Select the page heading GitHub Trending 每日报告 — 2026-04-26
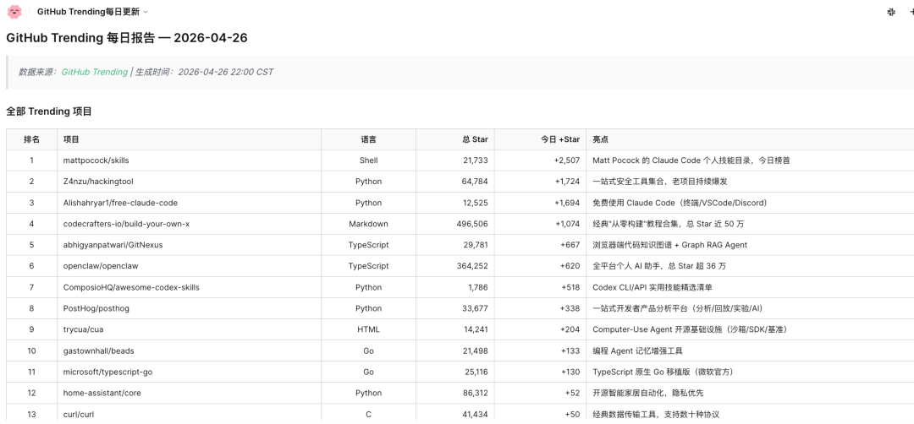Image resolution: width=914 pixels, height=424 pixels. click(x=127, y=38)
